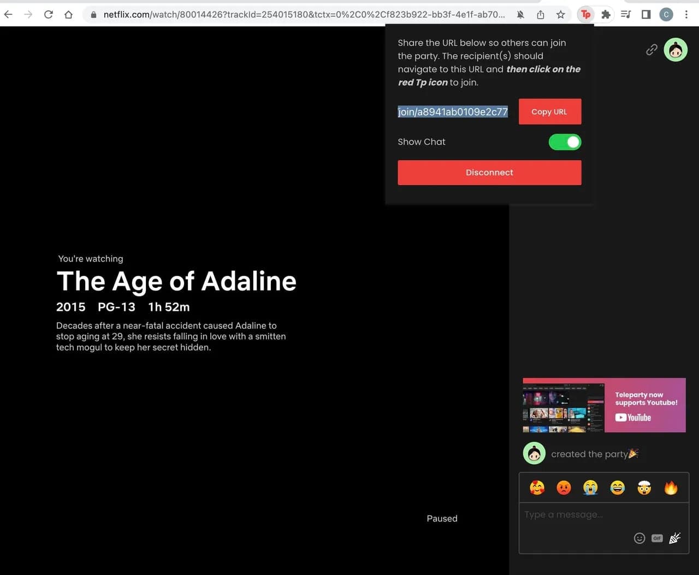Turn off the Show Chat toggle

pyautogui.click(x=565, y=142)
